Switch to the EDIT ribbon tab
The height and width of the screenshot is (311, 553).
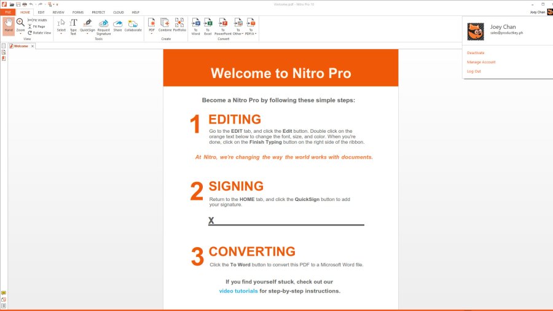click(41, 12)
